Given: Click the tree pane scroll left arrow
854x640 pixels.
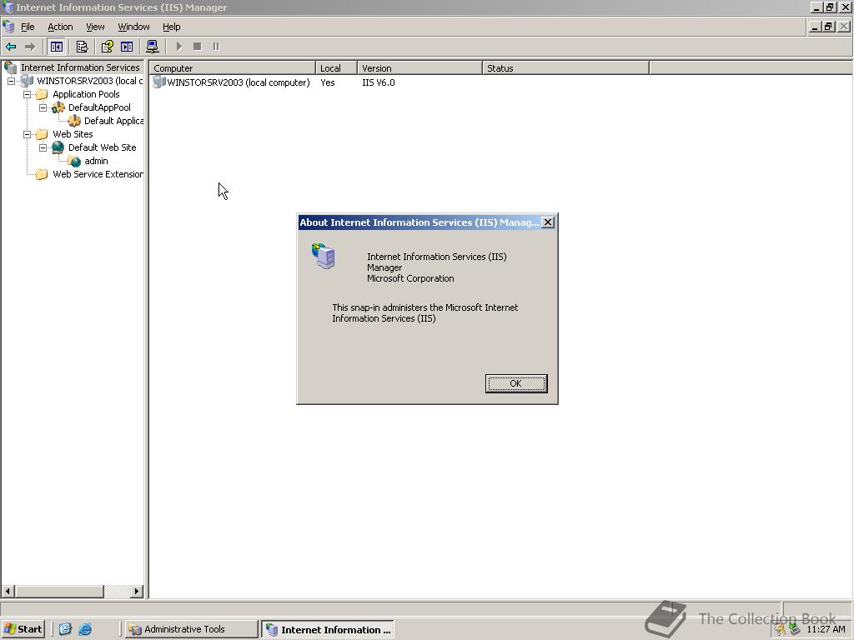Looking at the screenshot, I should pyautogui.click(x=8, y=591).
